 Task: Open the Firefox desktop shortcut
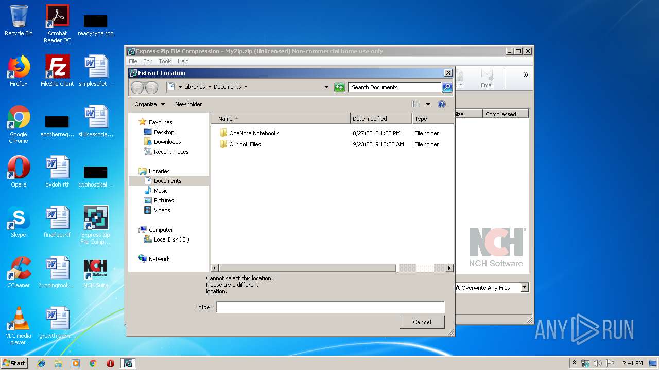19,71
